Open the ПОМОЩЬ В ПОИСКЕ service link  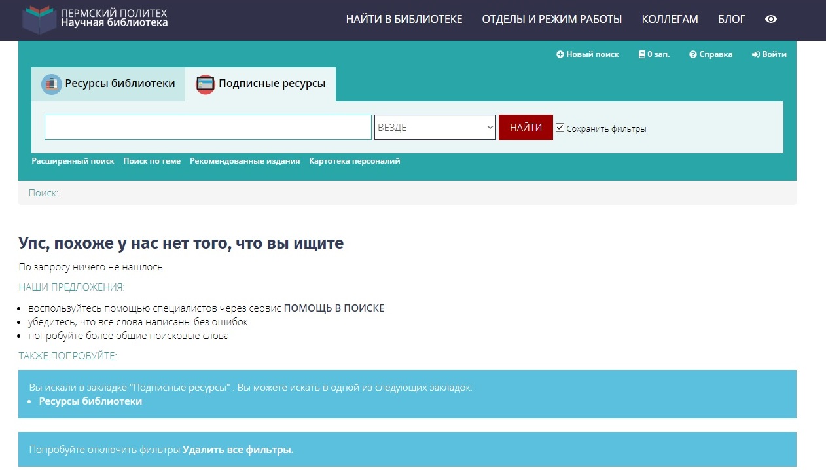[x=334, y=308]
